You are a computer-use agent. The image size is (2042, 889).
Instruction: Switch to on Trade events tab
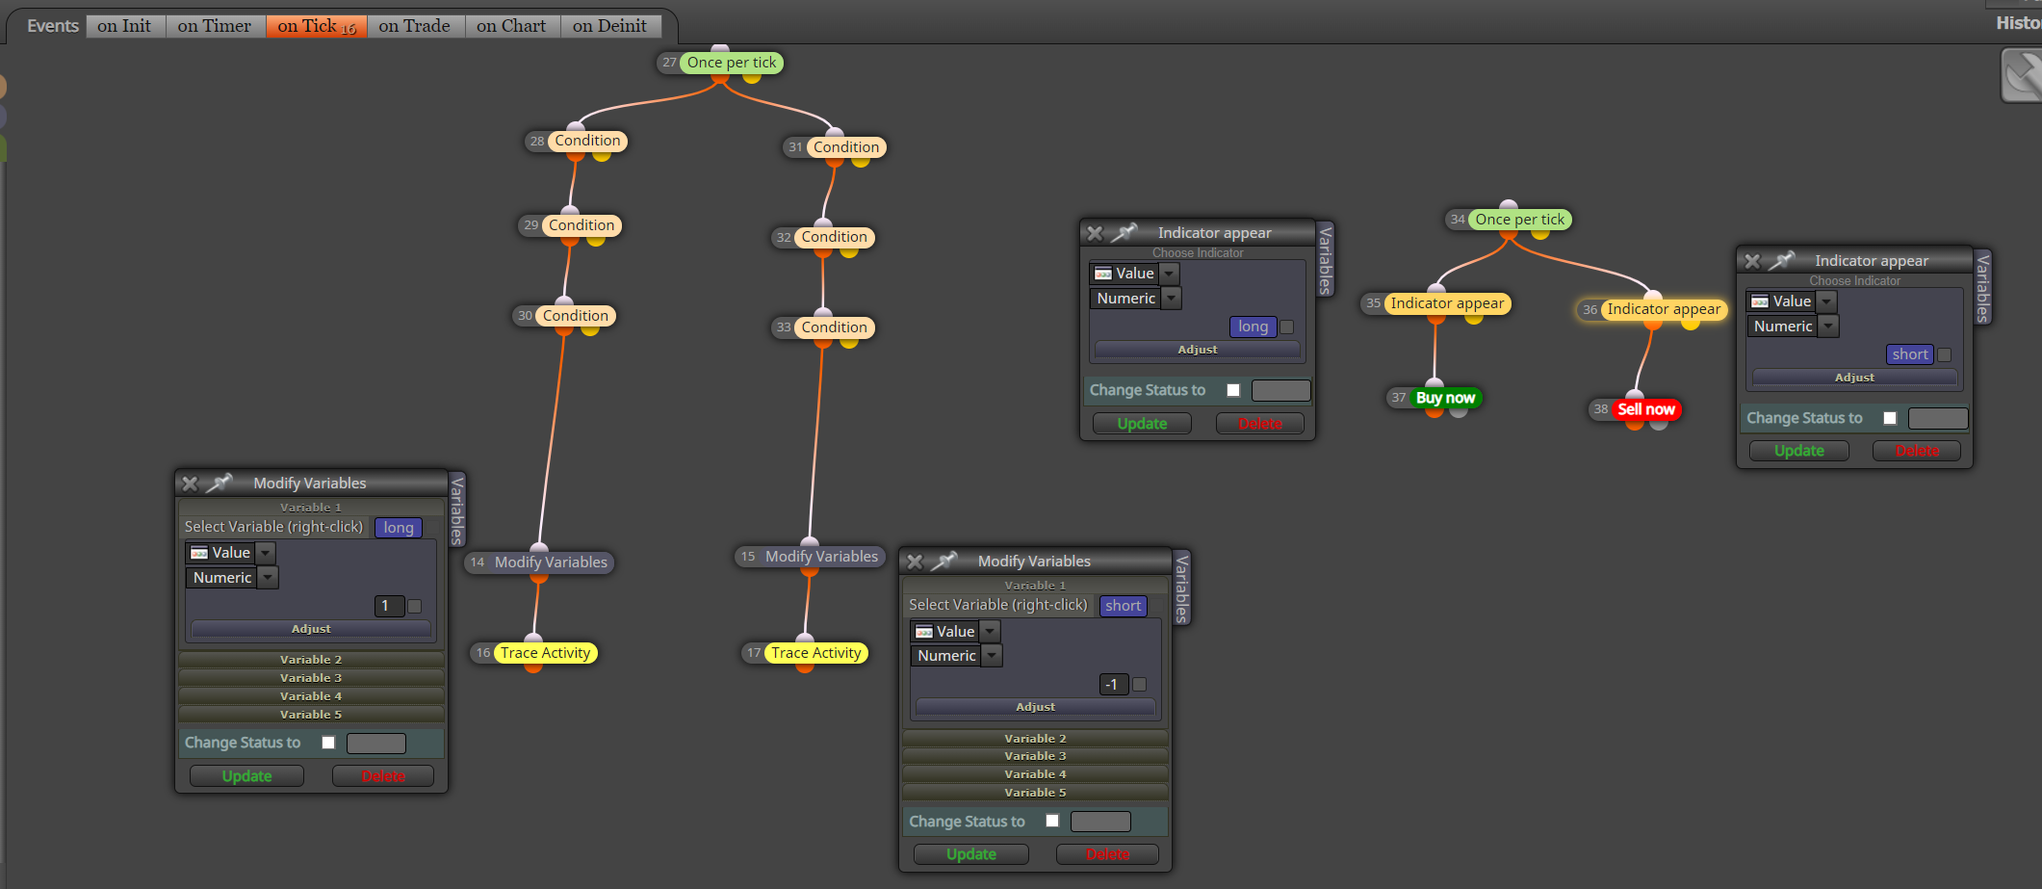click(x=414, y=26)
